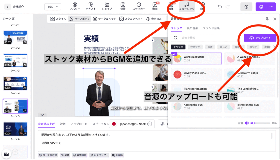Viewport: 280px width, 160px height.
Task: Add a new scene with plus button
Action: pyautogui.click(x=15, y=152)
